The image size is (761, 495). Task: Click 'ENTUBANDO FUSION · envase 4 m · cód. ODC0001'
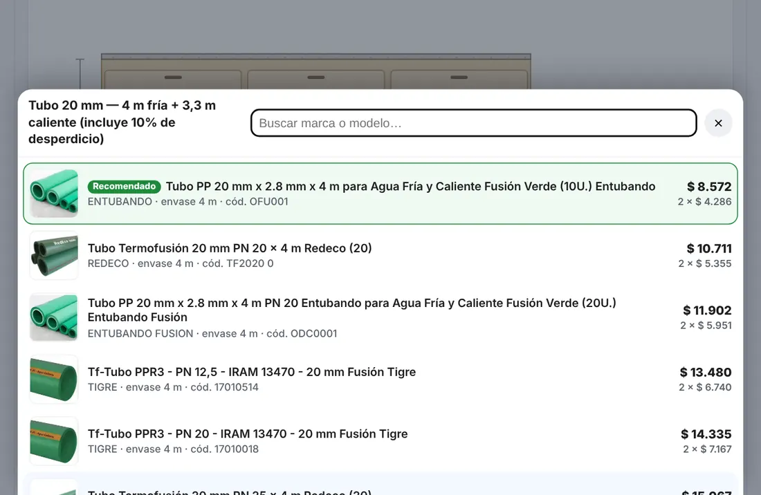tap(212, 333)
